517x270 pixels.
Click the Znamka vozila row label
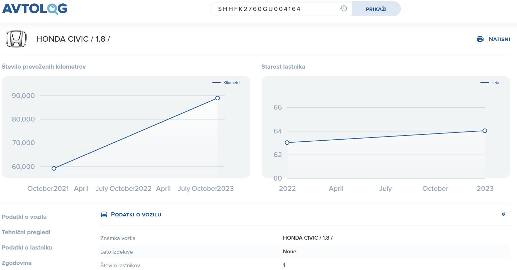click(x=118, y=238)
